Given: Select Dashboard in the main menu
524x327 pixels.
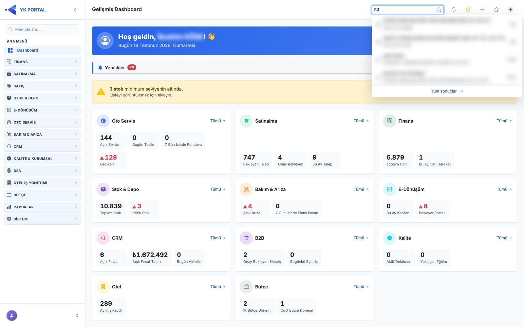Looking at the screenshot, I should (43, 50).
